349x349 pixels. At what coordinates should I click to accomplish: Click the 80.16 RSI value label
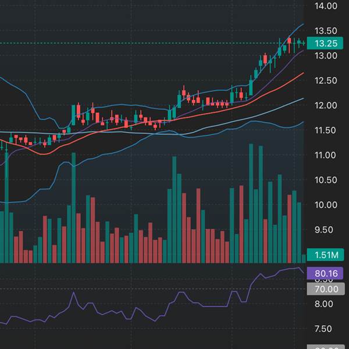click(x=325, y=273)
